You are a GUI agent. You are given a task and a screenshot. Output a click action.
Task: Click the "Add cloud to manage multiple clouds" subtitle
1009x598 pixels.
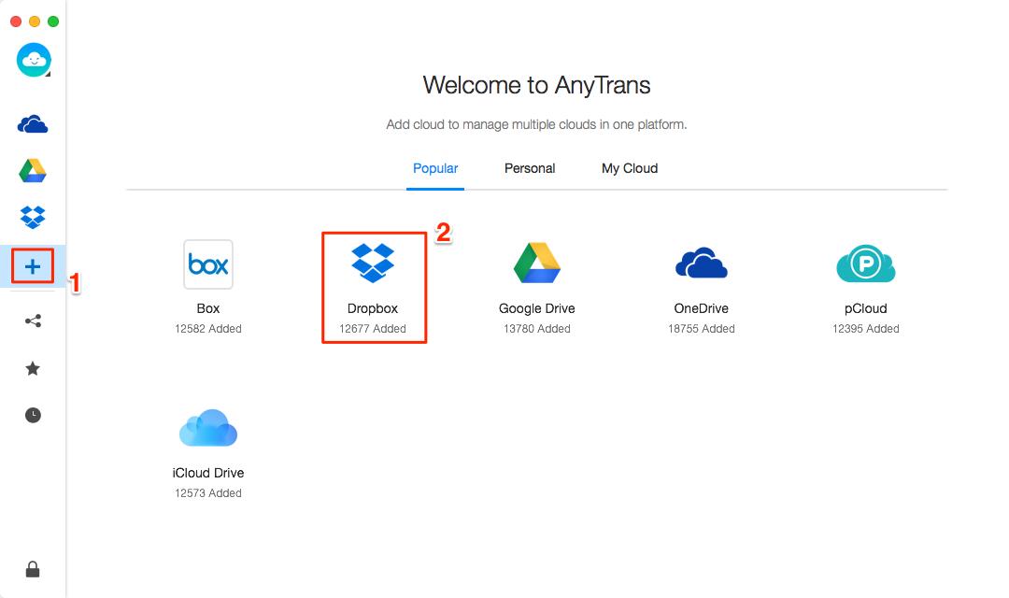536,124
